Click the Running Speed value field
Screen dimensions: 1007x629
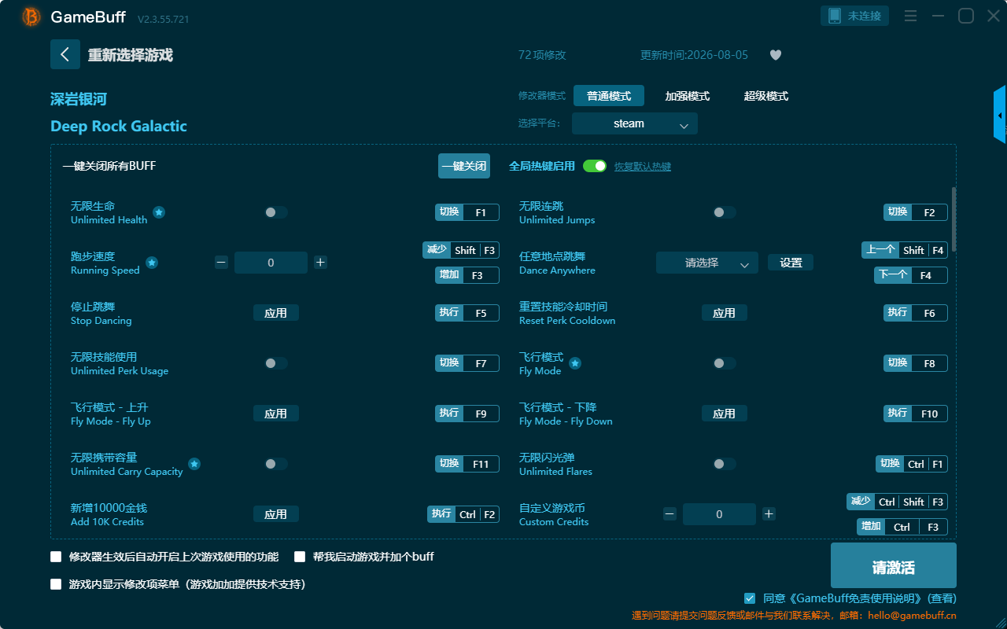[271, 263]
